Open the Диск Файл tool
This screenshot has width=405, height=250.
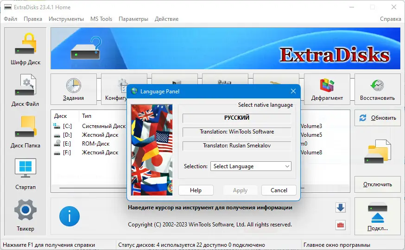(25, 90)
